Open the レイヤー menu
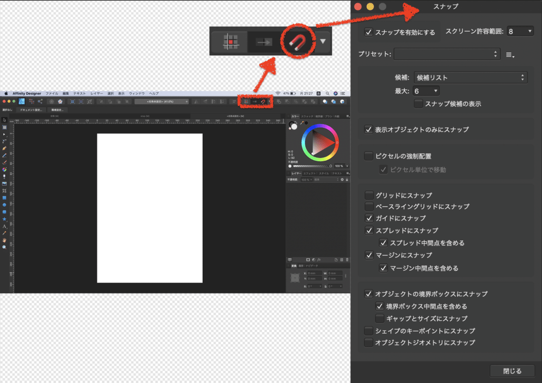The width and height of the screenshot is (542, 383). [97, 93]
